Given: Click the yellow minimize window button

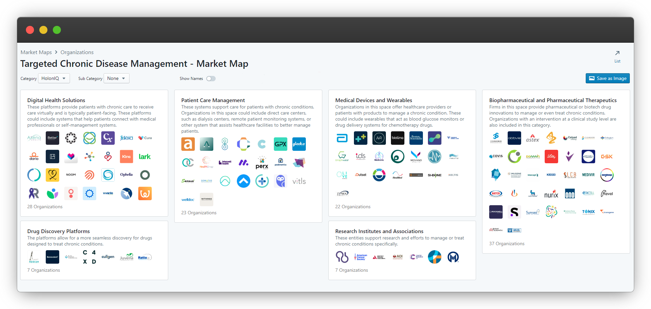Looking at the screenshot, I should 43,30.
